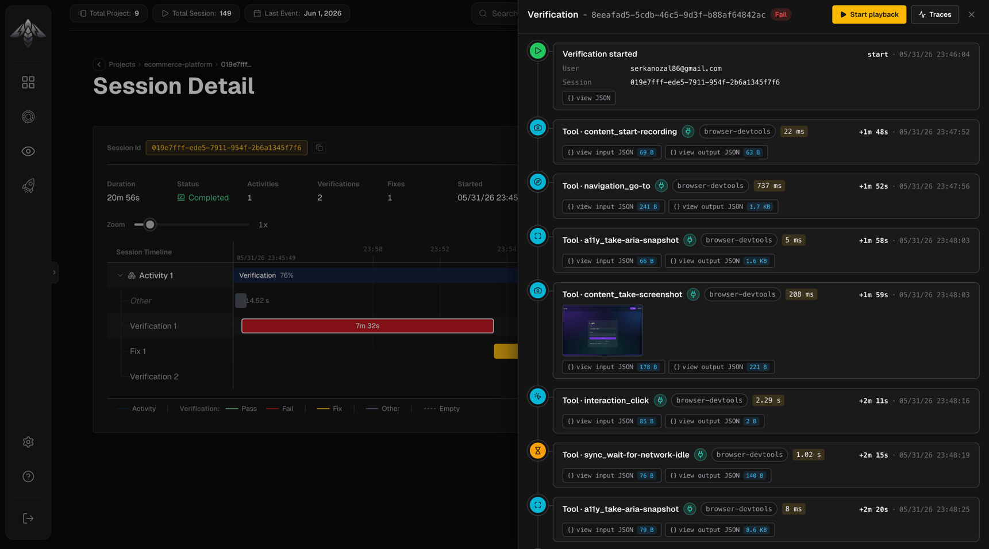Click the Completed status text
The image size is (989, 549).
point(209,198)
